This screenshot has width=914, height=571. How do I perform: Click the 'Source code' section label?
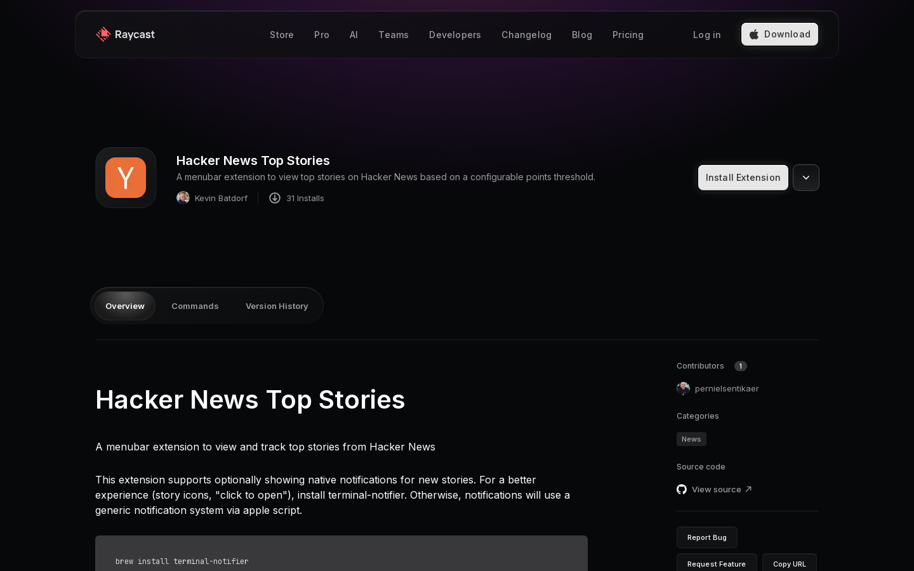(701, 467)
